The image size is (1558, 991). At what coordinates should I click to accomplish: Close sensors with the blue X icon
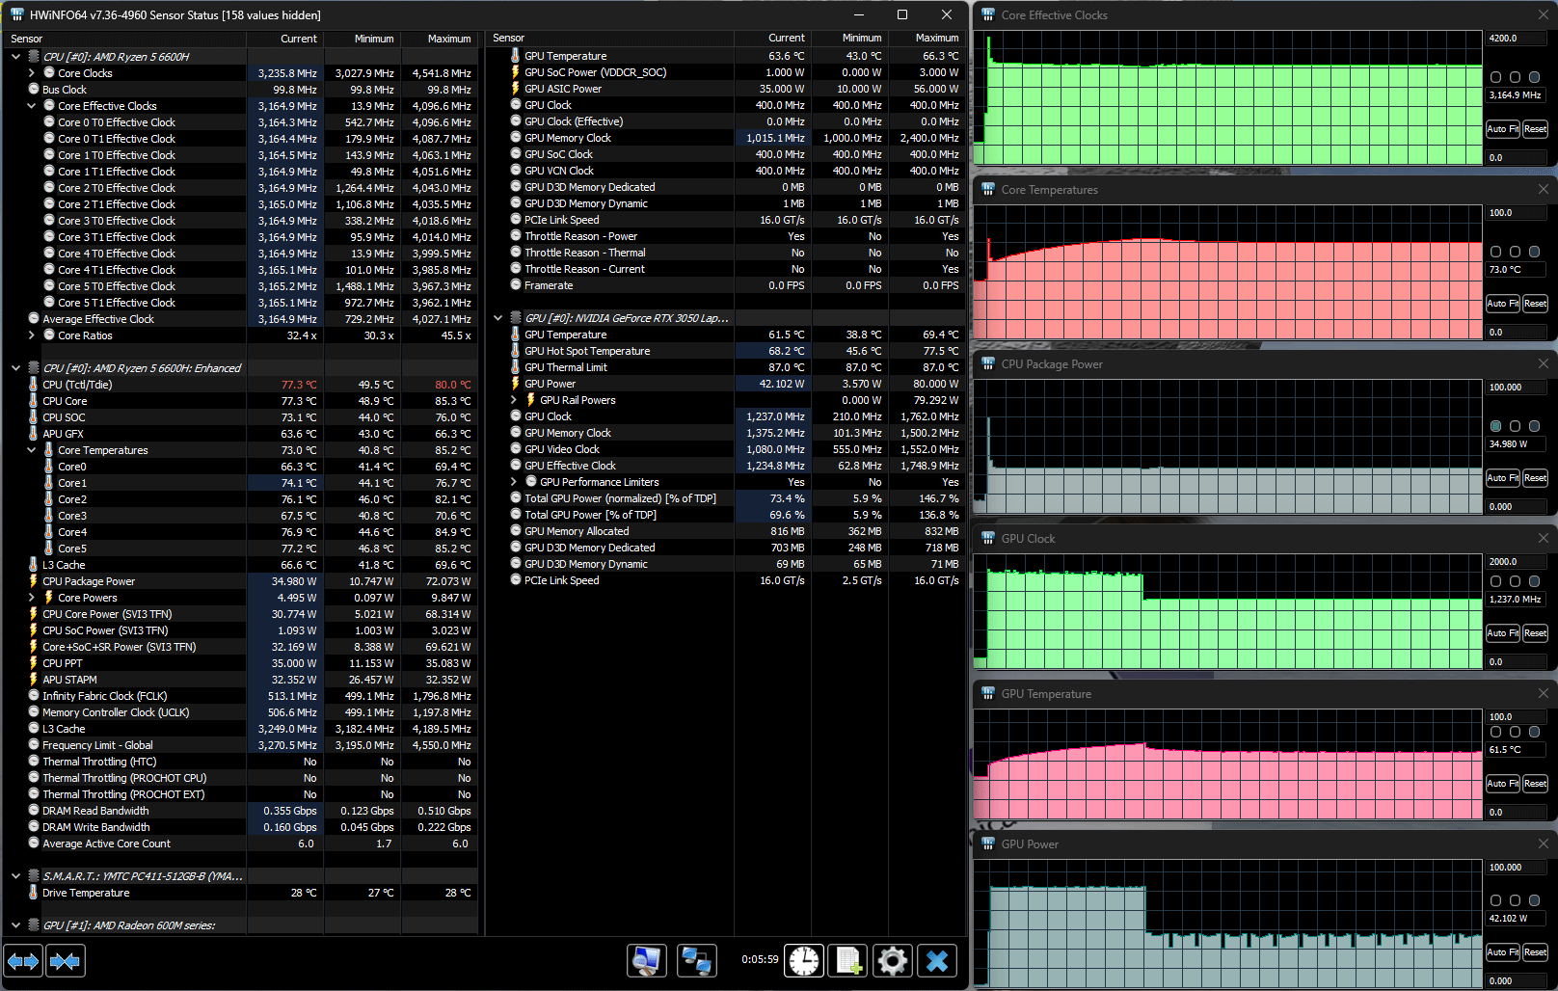937,961
